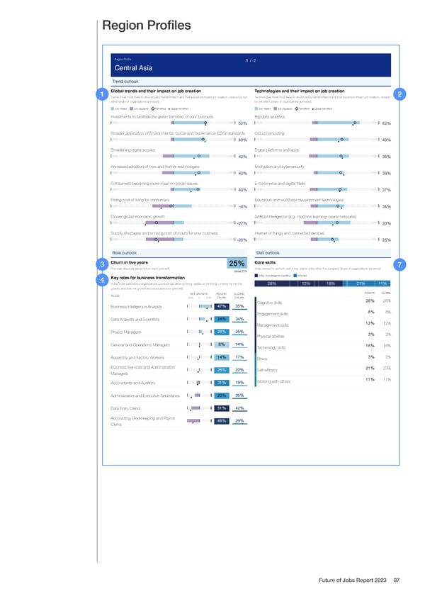Select the Role outlook section tab
425x601 pixels.
coord(125,252)
